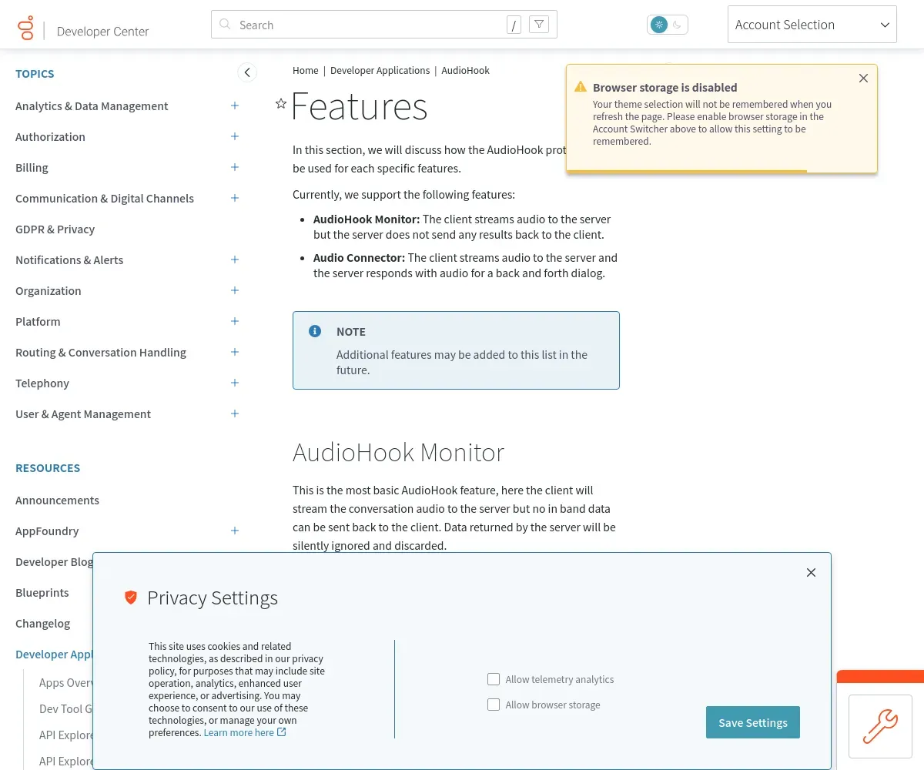924x770 pixels.
Task: Click the AudioHook Monitor heading
Action: [398, 452]
